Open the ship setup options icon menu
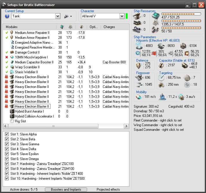This screenshot has height=193, width=206. click(x=68, y=16)
